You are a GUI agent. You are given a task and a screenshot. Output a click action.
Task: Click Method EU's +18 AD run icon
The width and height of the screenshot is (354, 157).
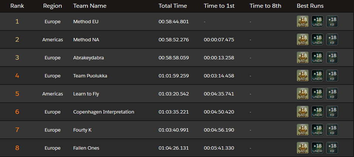(x=303, y=21)
